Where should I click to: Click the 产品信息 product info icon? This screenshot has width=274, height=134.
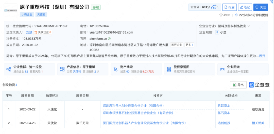point(62,69)
